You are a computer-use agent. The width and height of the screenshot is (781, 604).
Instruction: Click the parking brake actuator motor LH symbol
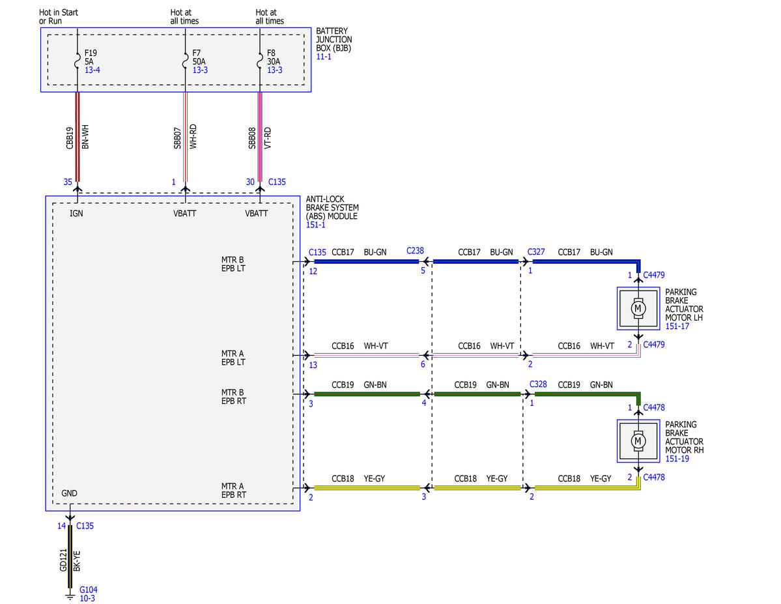tap(638, 308)
